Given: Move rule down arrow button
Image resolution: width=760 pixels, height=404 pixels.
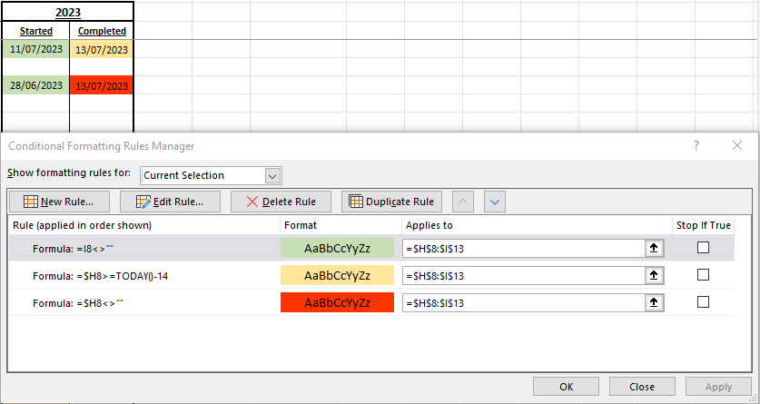Looking at the screenshot, I should click(x=495, y=202).
